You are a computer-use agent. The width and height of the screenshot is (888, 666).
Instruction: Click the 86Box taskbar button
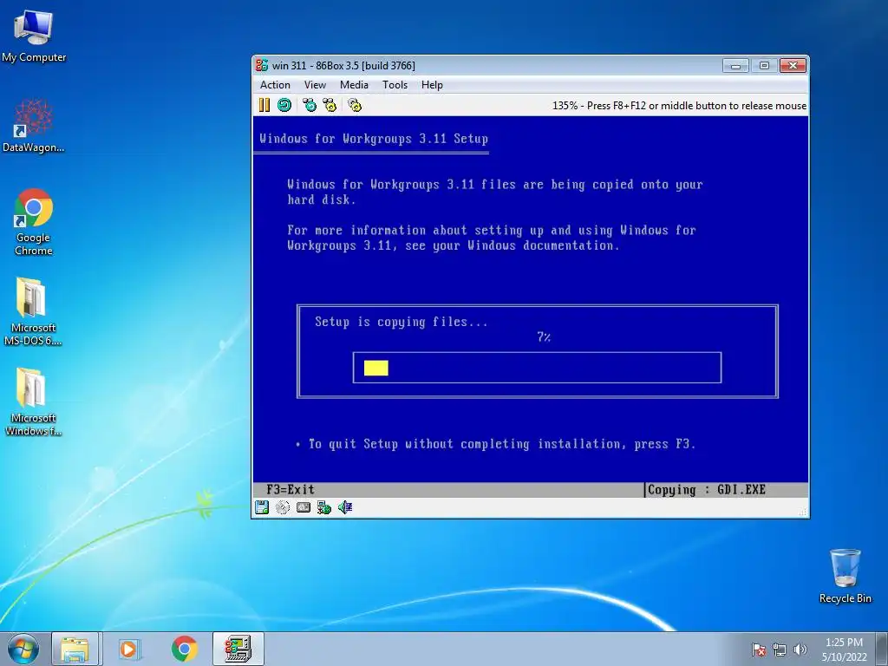[x=238, y=649]
